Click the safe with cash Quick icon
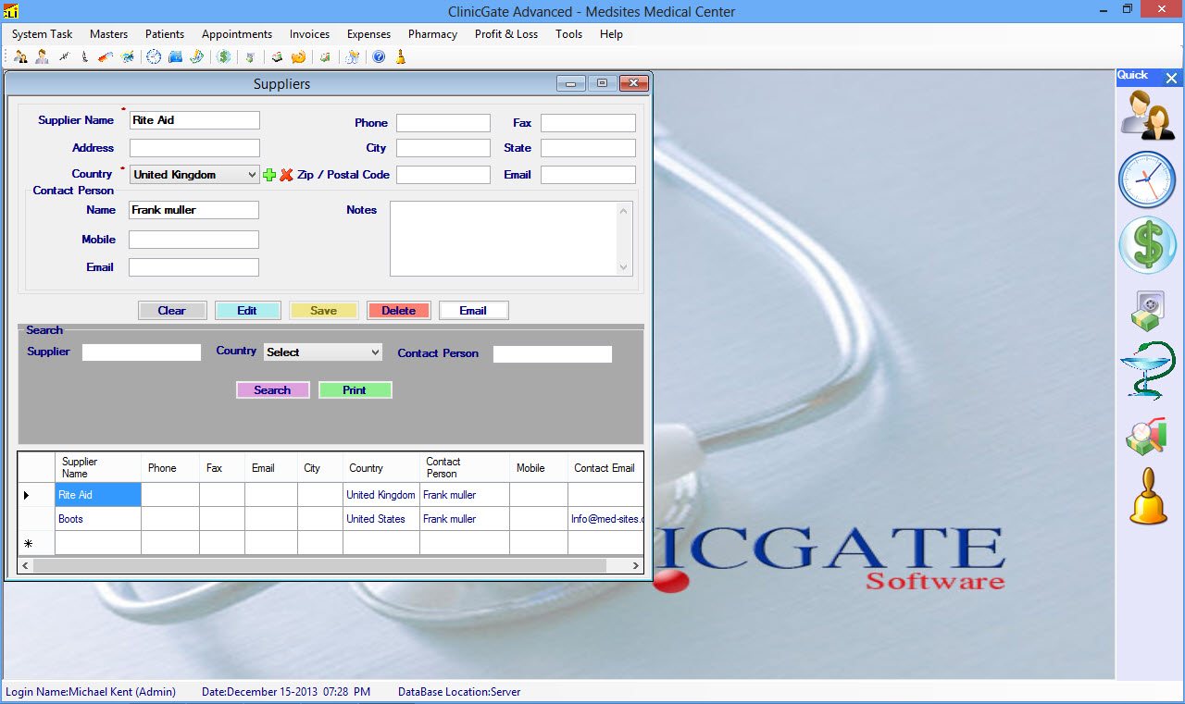The image size is (1185, 704). click(1147, 310)
